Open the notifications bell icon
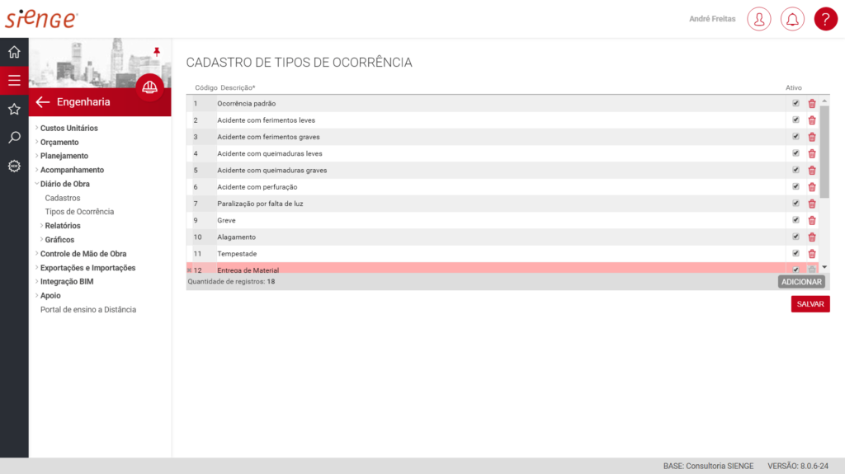The width and height of the screenshot is (845, 474). 792,19
